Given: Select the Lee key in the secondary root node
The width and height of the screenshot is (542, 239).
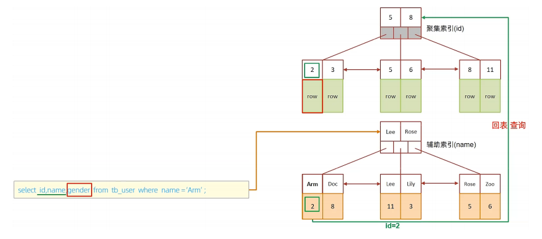Looking at the screenshot, I should (391, 131).
